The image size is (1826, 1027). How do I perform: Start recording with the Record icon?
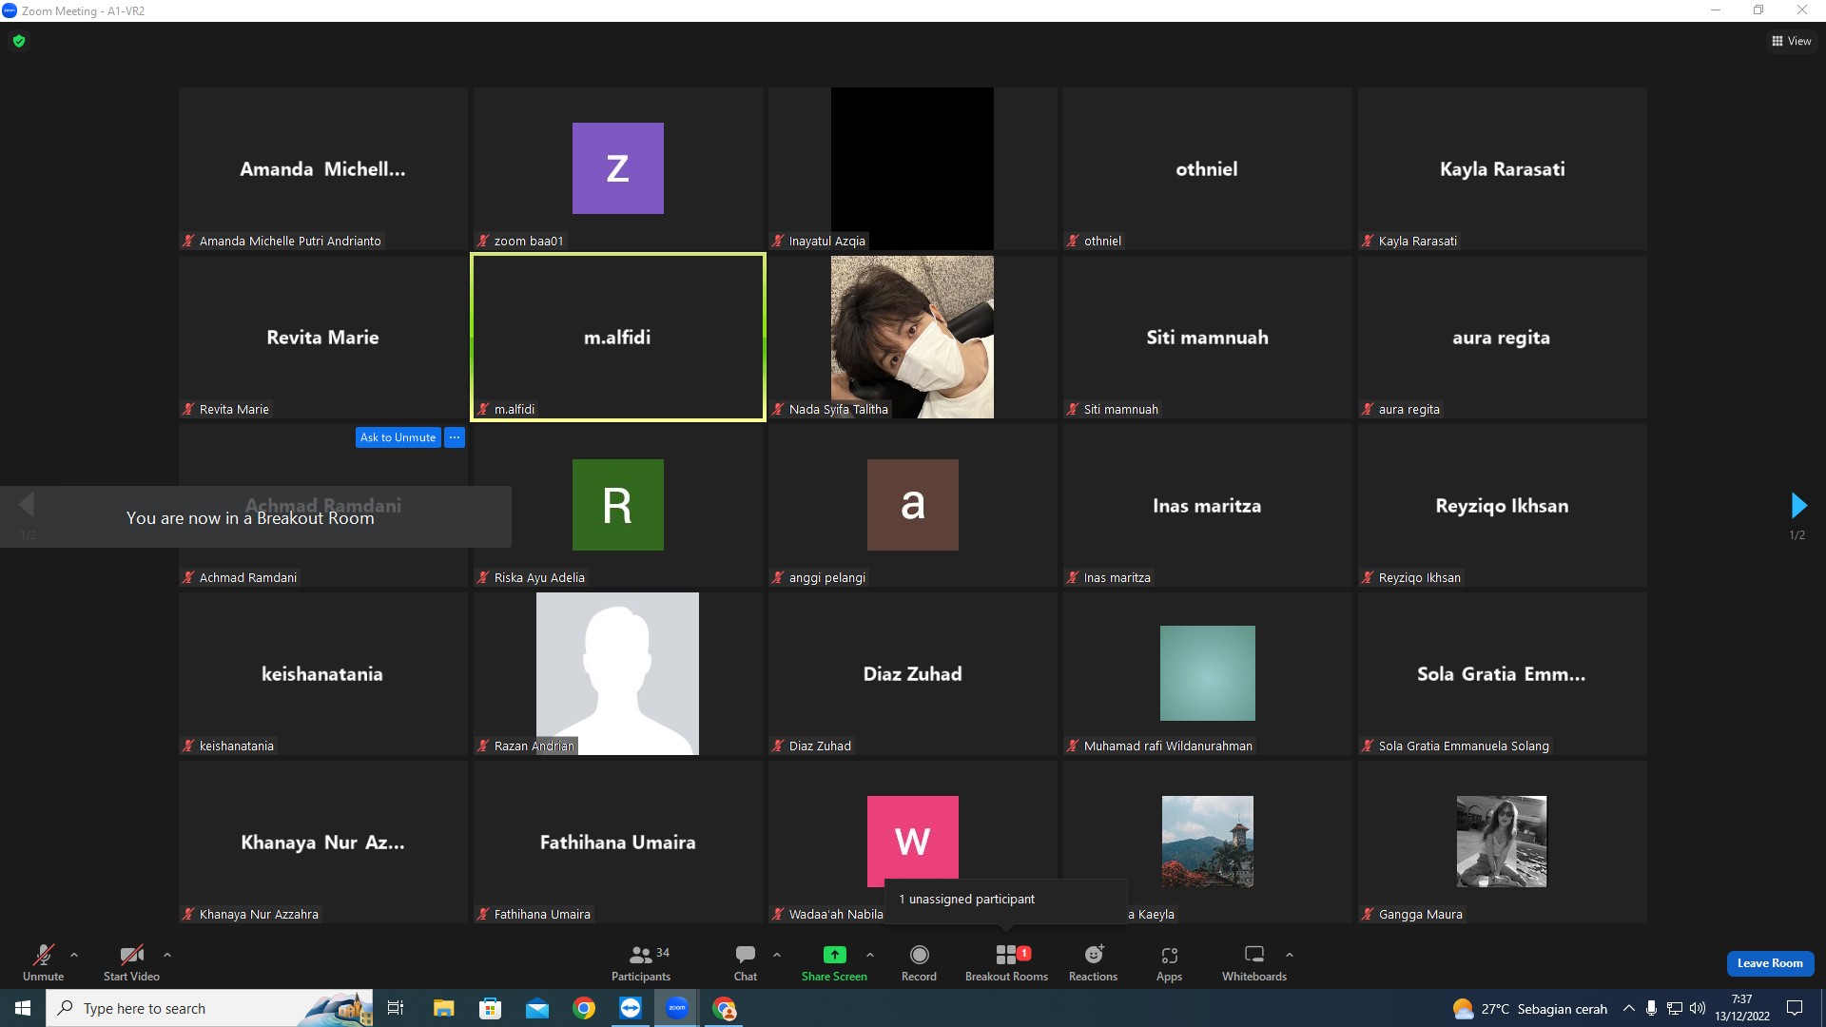click(x=919, y=955)
